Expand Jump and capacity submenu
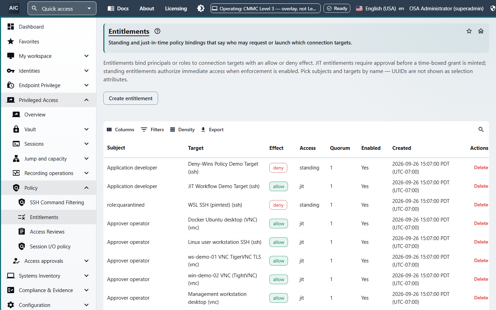The width and height of the screenshot is (496, 310). 48,158
